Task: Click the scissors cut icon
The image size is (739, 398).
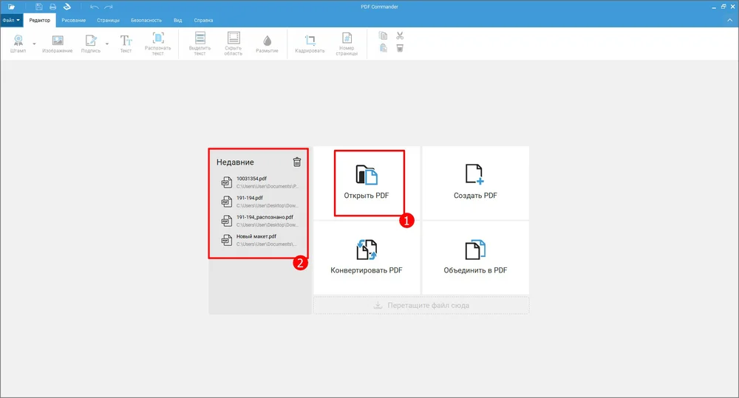Action: pyautogui.click(x=400, y=35)
